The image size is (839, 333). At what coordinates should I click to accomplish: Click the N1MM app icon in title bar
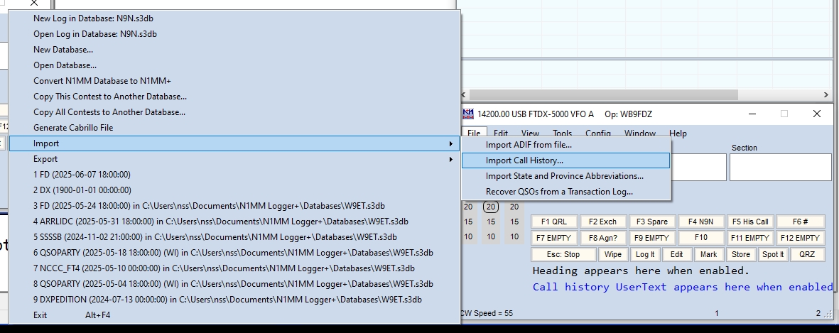click(x=468, y=114)
